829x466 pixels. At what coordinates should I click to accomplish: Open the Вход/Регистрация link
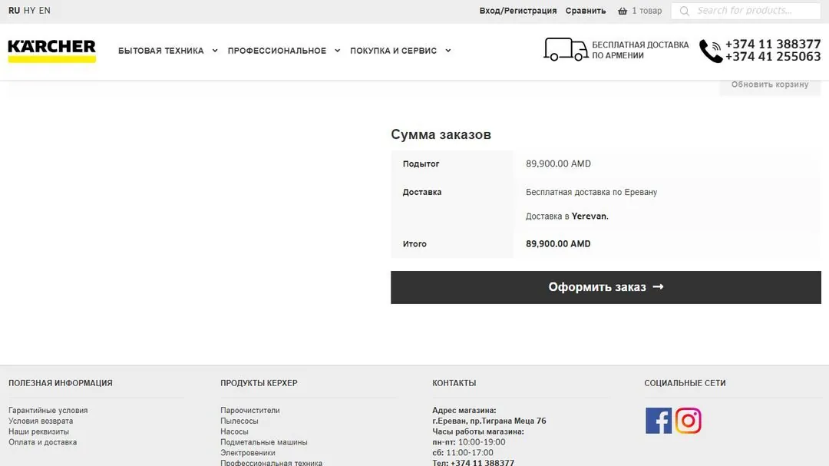518,11
